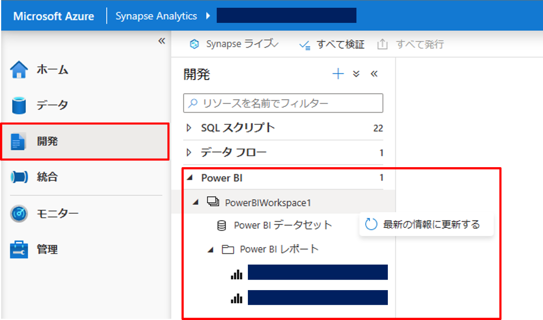Click Synapse Analytics breadcrumb
Screen dimensions: 543x320
(x=156, y=16)
